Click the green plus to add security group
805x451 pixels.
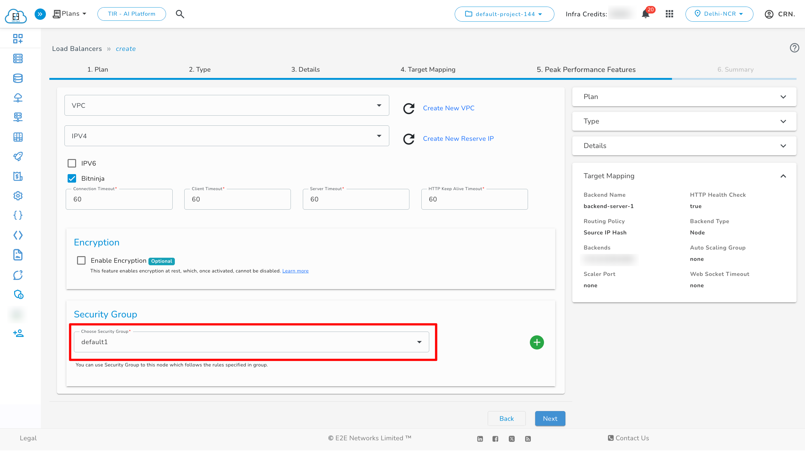point(537,342)
